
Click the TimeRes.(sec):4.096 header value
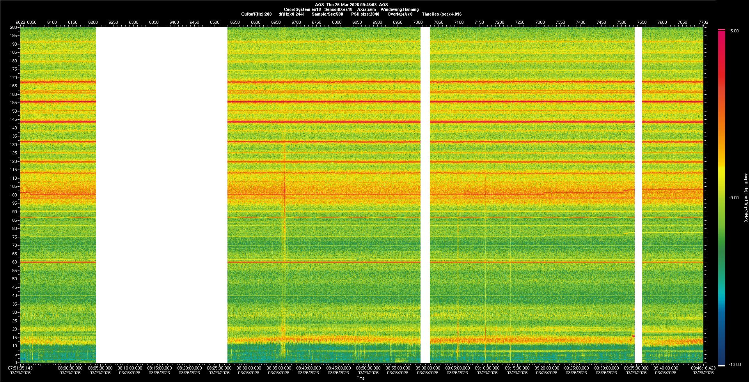441,14
